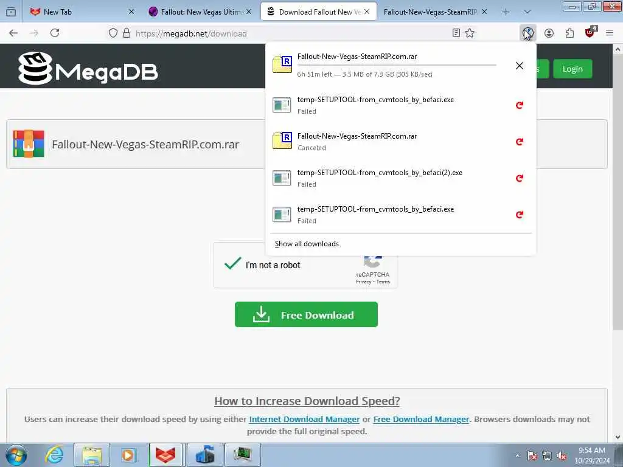The width and height of the screenshot is (623, 467).
Task: Click network icon in system tray
Action: tap(547, 456)
